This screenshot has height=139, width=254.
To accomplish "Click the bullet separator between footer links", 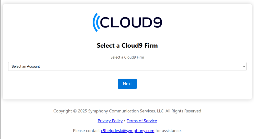I will pyautogui.click(x=125, y=121).
